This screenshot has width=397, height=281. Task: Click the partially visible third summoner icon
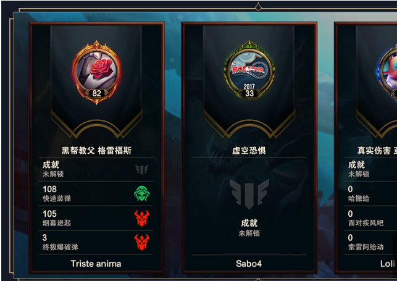tap(387, 72)
